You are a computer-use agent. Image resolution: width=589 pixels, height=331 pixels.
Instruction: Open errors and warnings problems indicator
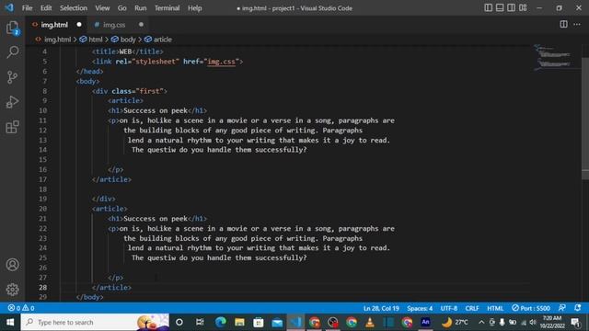[21, 308]
